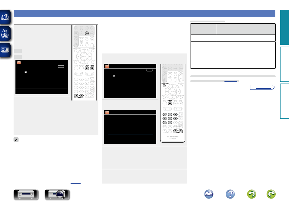Click BAND stop button on left remote
This screenshot has width=289, height=204.
pos(92,68)
